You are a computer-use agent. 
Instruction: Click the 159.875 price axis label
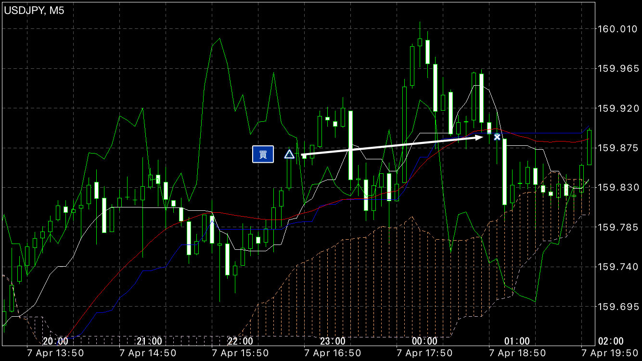(616, 148)
